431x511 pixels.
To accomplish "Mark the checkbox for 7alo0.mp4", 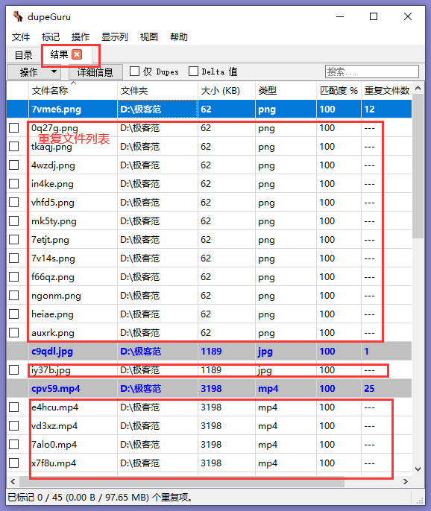I will click(x=13, y=444).
